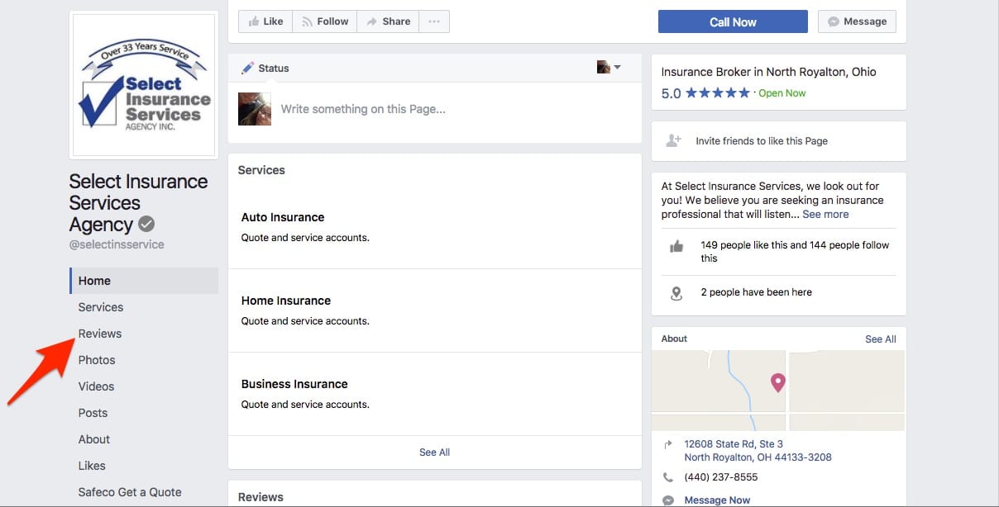This screenshot has width=999, height=507.
Task: Click phone number (440) 237-8555
Action: (721, 477)
